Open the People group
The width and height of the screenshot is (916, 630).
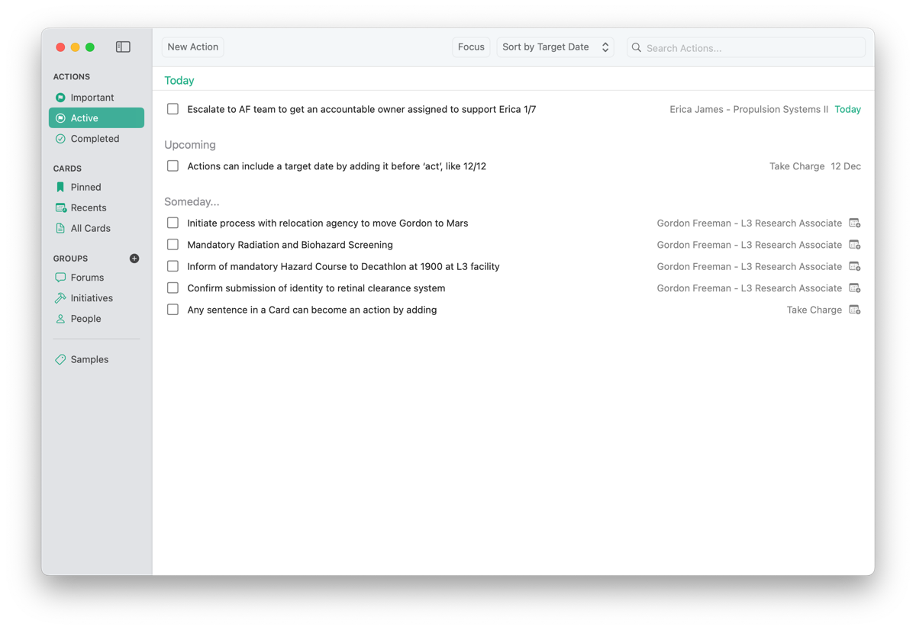click(96, 319)
